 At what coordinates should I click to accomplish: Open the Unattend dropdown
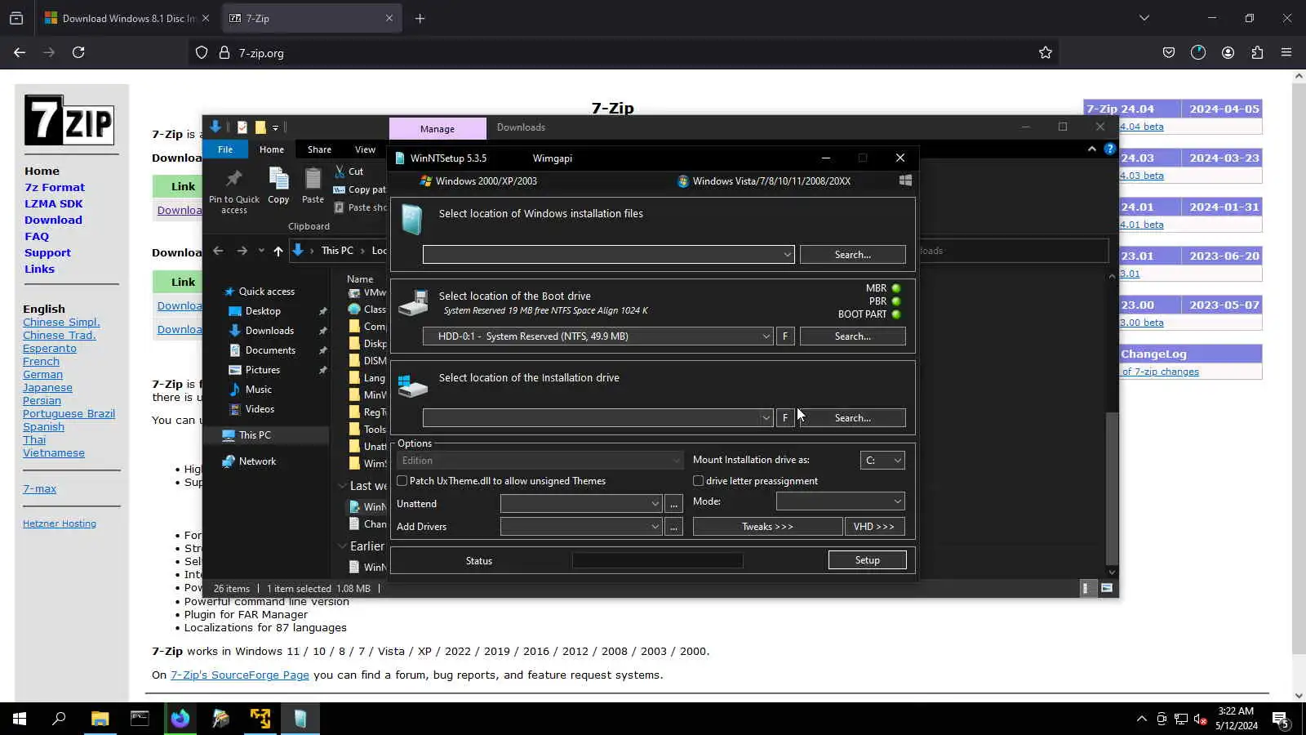pos(580,504)
